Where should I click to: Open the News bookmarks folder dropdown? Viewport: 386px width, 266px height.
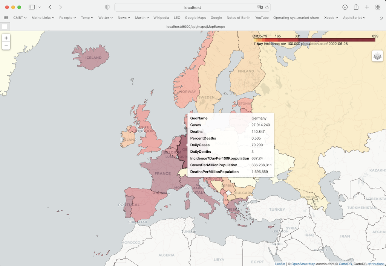point(123,17)
